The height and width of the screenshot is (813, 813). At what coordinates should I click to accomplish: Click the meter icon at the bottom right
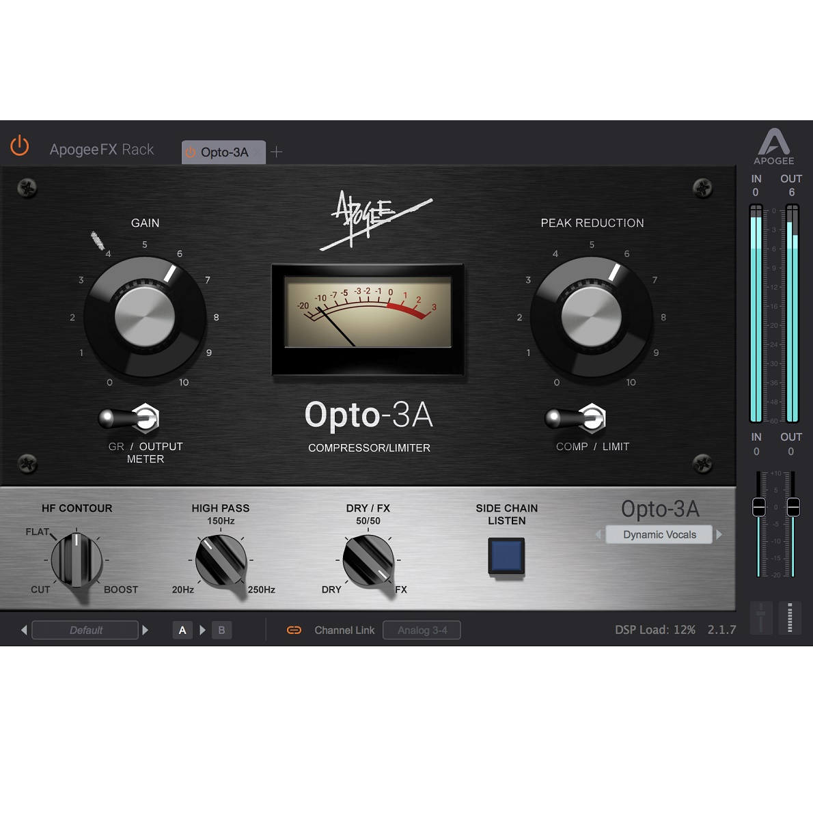pyautogui.click(x=790, y=617)
